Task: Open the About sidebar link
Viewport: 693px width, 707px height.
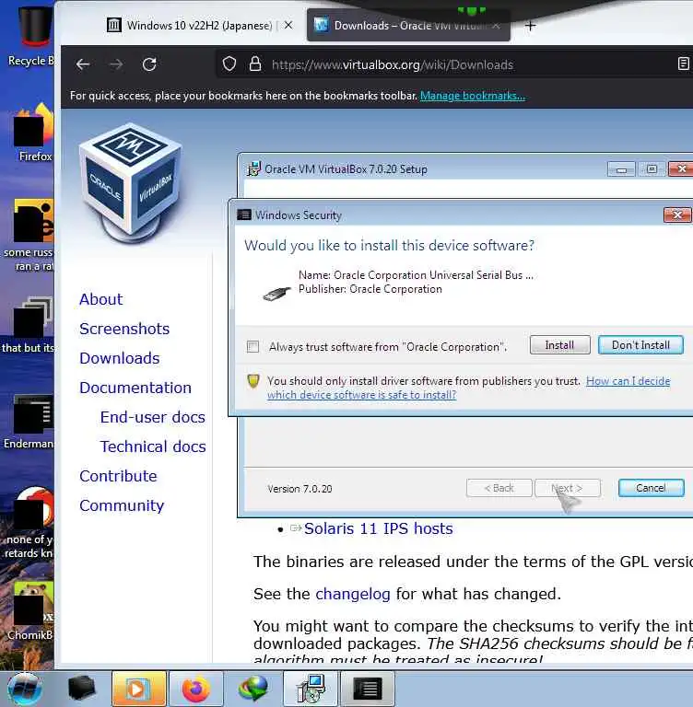Action: tap(101, 299)
